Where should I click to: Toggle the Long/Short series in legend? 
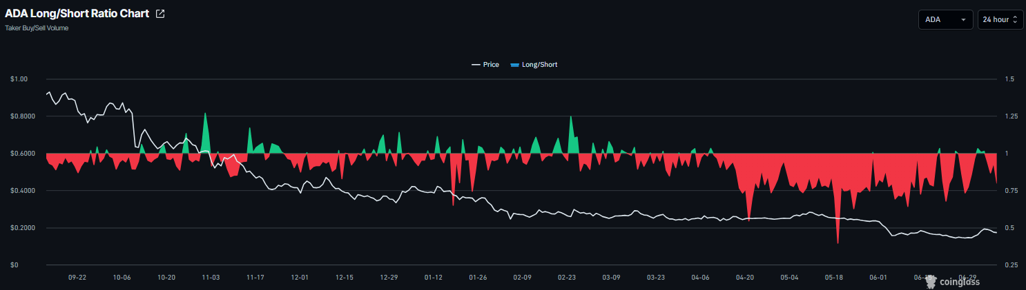point(534,65)
